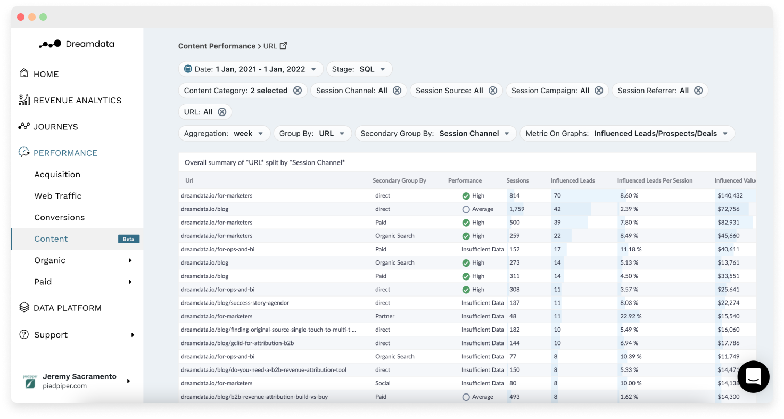The height and width of the screenshot is (419, 784).
Task: Switch to the Web Traffic section
Action: tap(57, 196)
